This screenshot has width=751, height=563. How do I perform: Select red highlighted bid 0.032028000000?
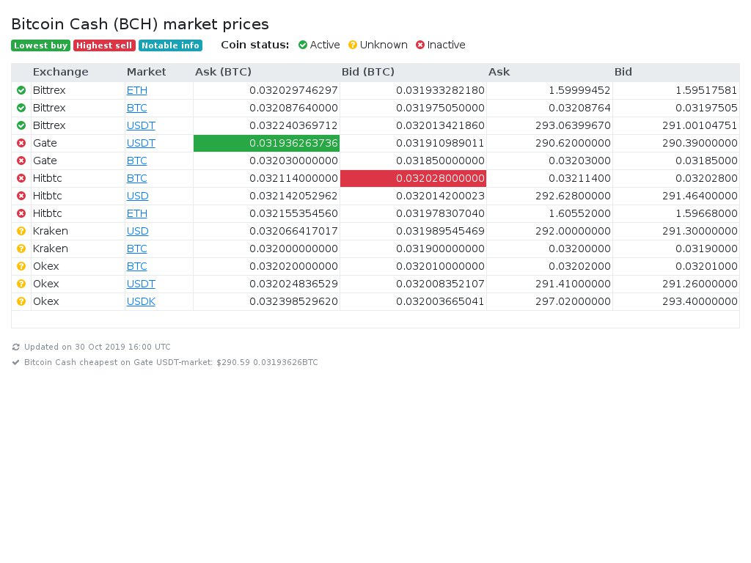[x=414, y=178]
